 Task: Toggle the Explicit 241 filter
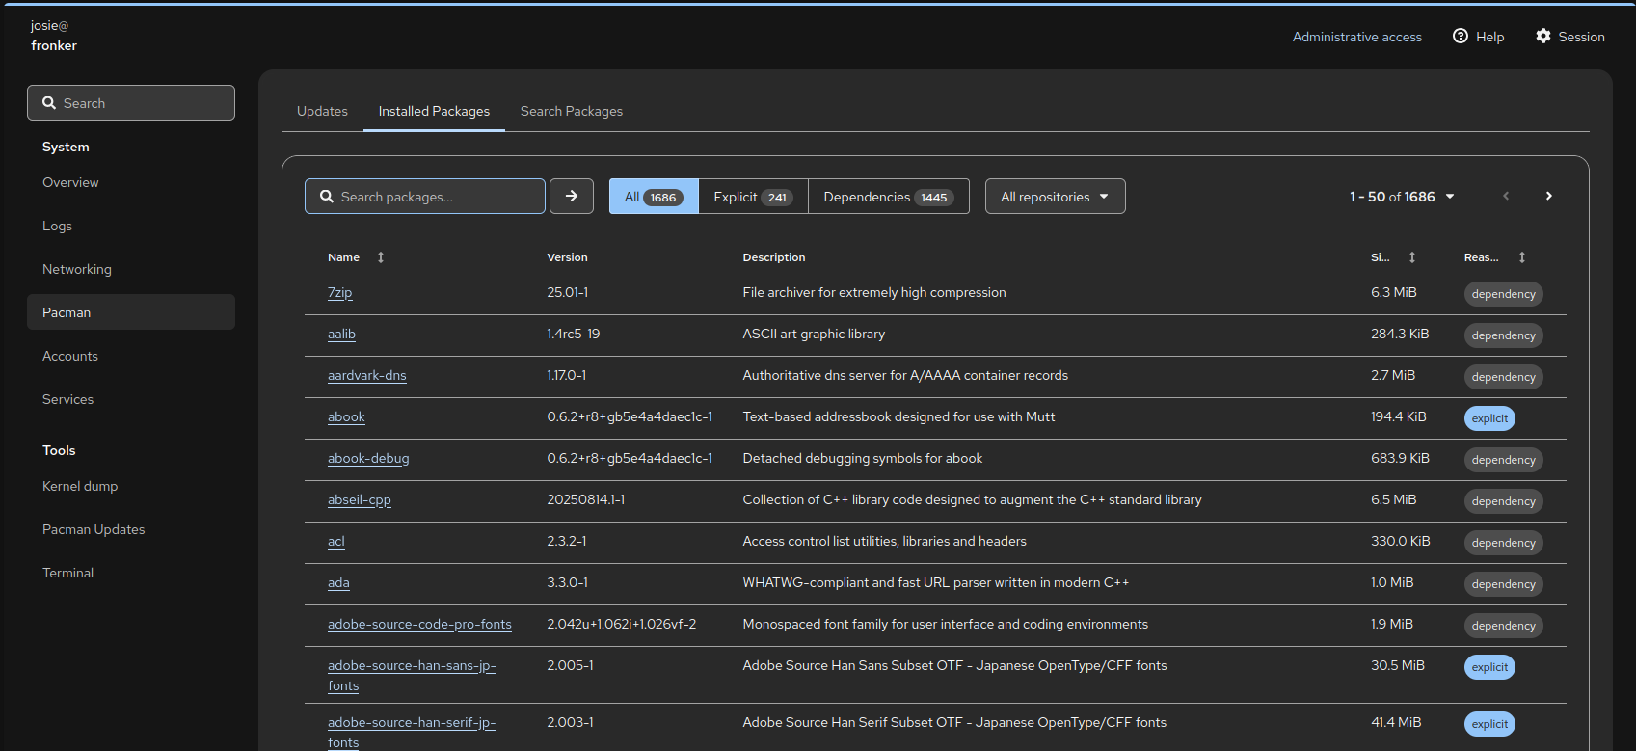pyautogui.click(x=753, y=197)
